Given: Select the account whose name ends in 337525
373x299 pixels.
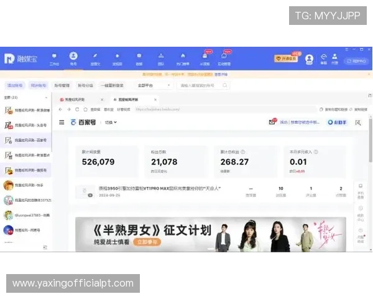Looking at the screenshot, I should click(25, 201).
